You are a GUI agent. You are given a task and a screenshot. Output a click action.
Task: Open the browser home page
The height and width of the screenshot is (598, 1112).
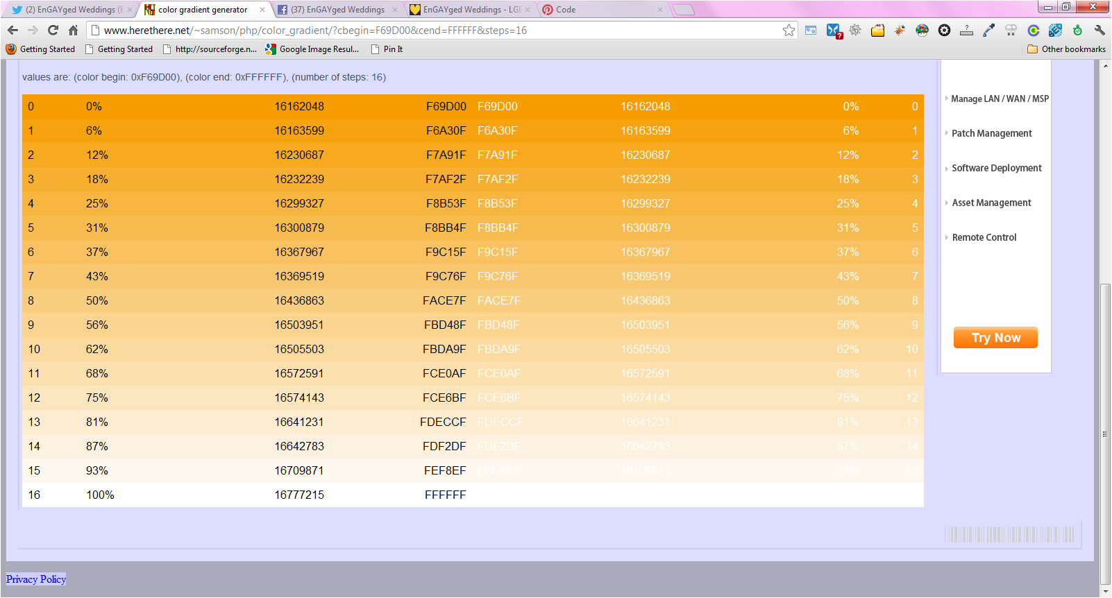point(73,30)
